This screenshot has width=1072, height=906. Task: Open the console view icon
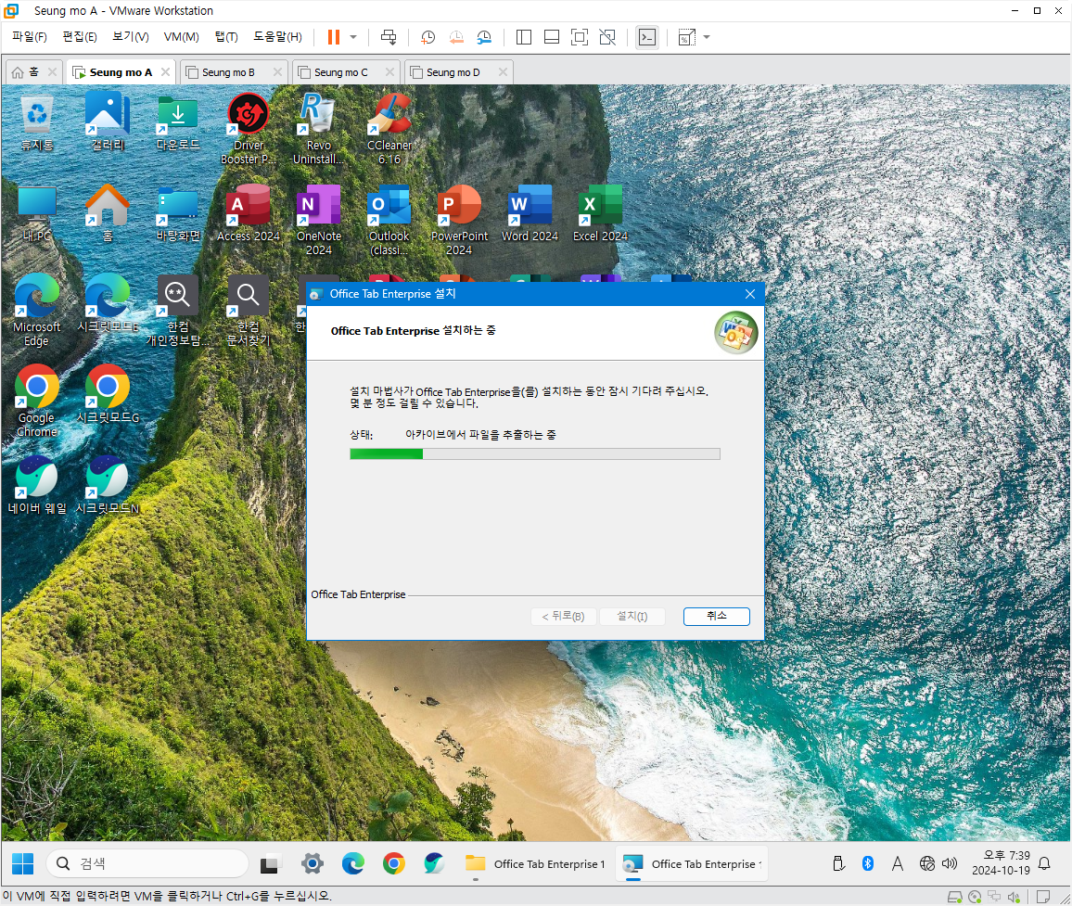pos(646,37)
